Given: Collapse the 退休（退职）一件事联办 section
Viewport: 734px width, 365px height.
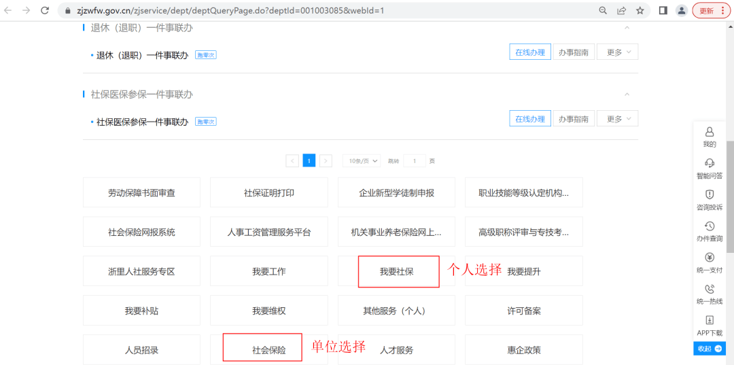Looking at the screenshot, I should 627,28.
